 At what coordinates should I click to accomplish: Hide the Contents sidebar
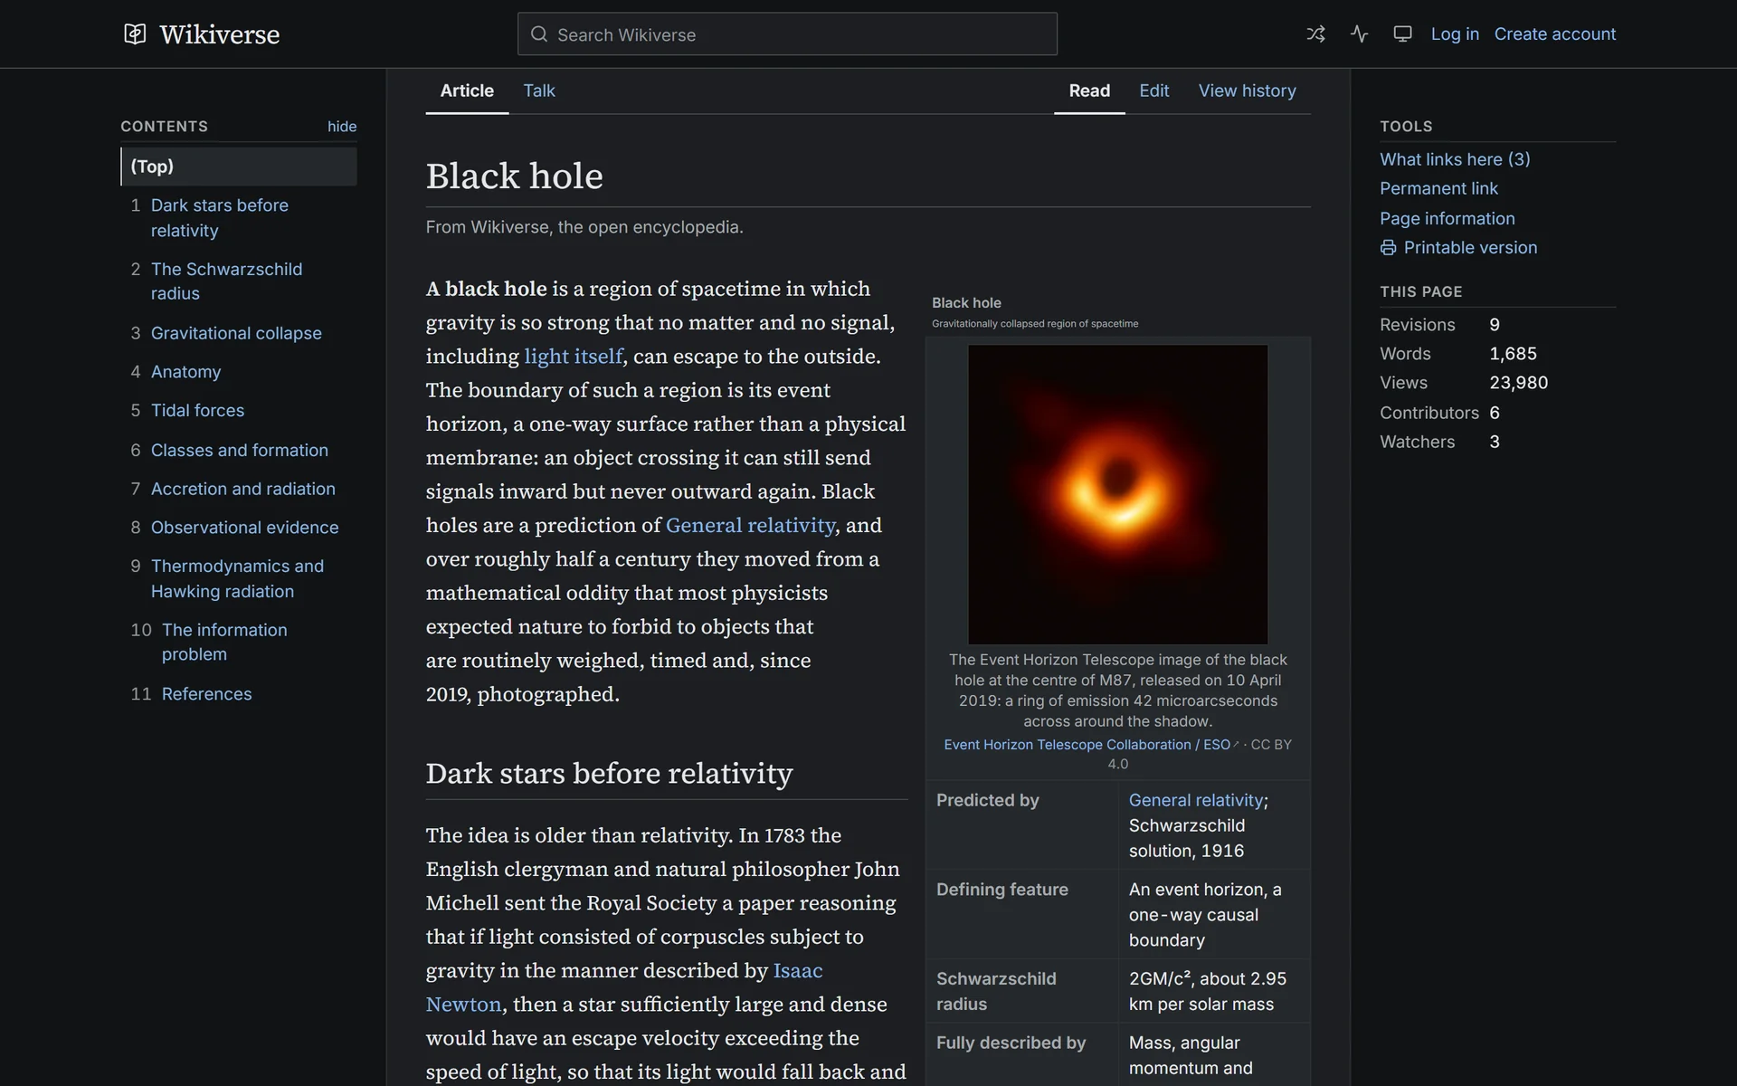tap(342, 127)
